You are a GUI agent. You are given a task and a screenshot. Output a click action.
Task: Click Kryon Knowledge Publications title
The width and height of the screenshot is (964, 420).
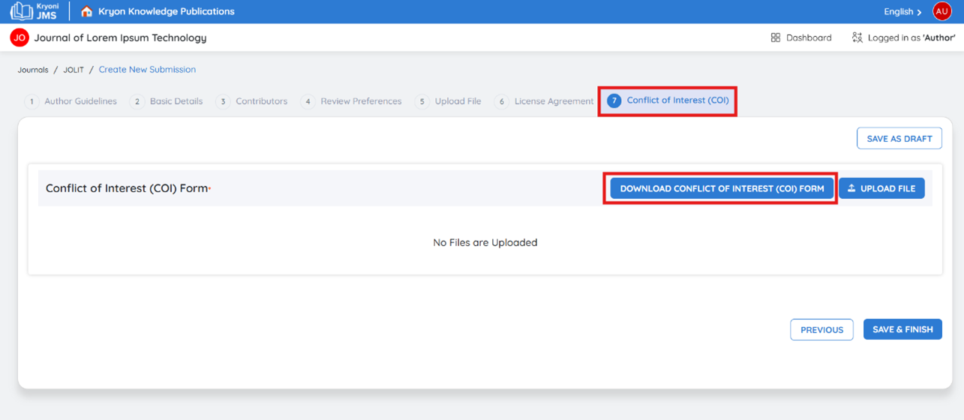point(167,11)
